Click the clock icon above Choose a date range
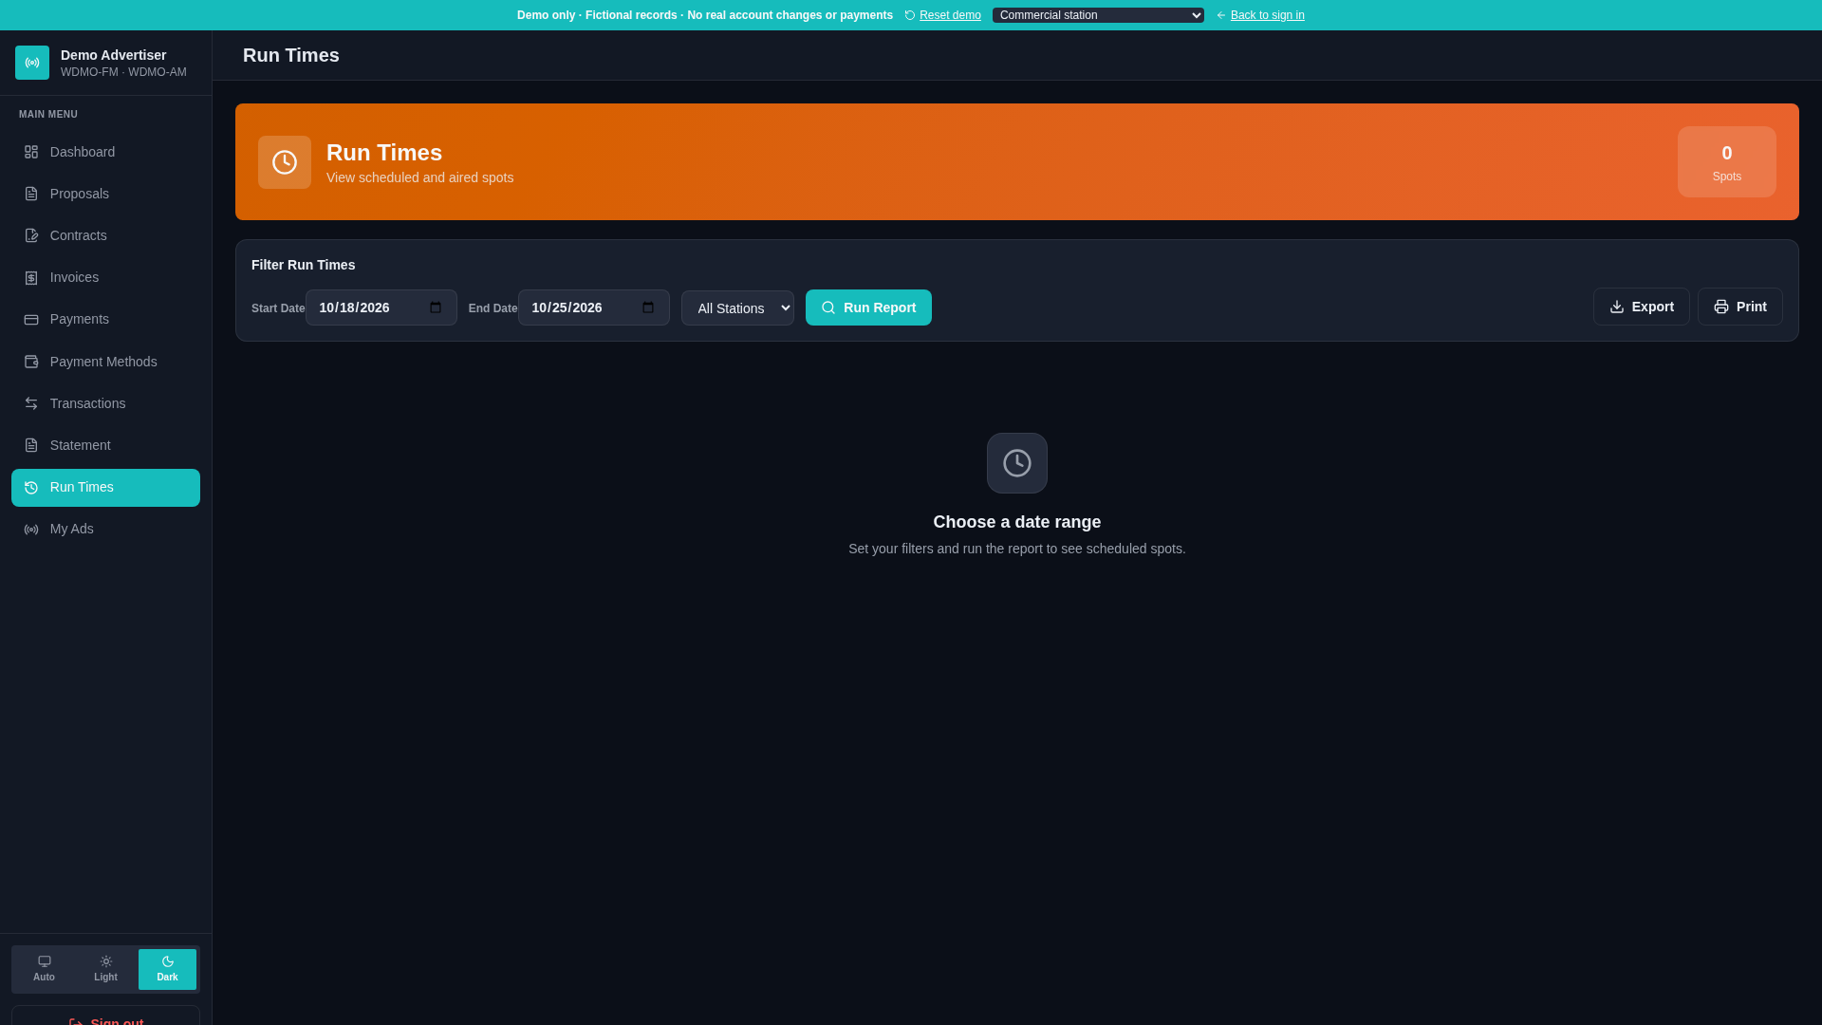This screenshot has width=1822, height=1025. [1017, 463]
